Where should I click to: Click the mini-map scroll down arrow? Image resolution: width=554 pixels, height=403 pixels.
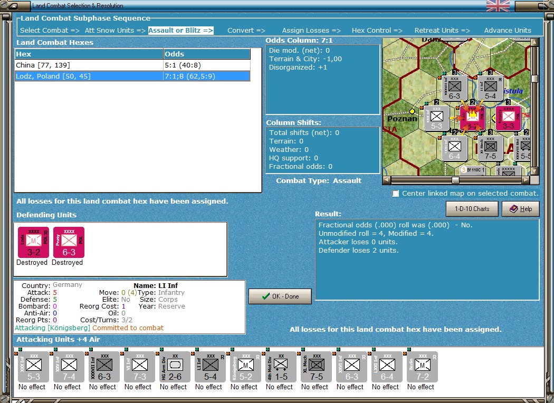click(x=535, y=171)
